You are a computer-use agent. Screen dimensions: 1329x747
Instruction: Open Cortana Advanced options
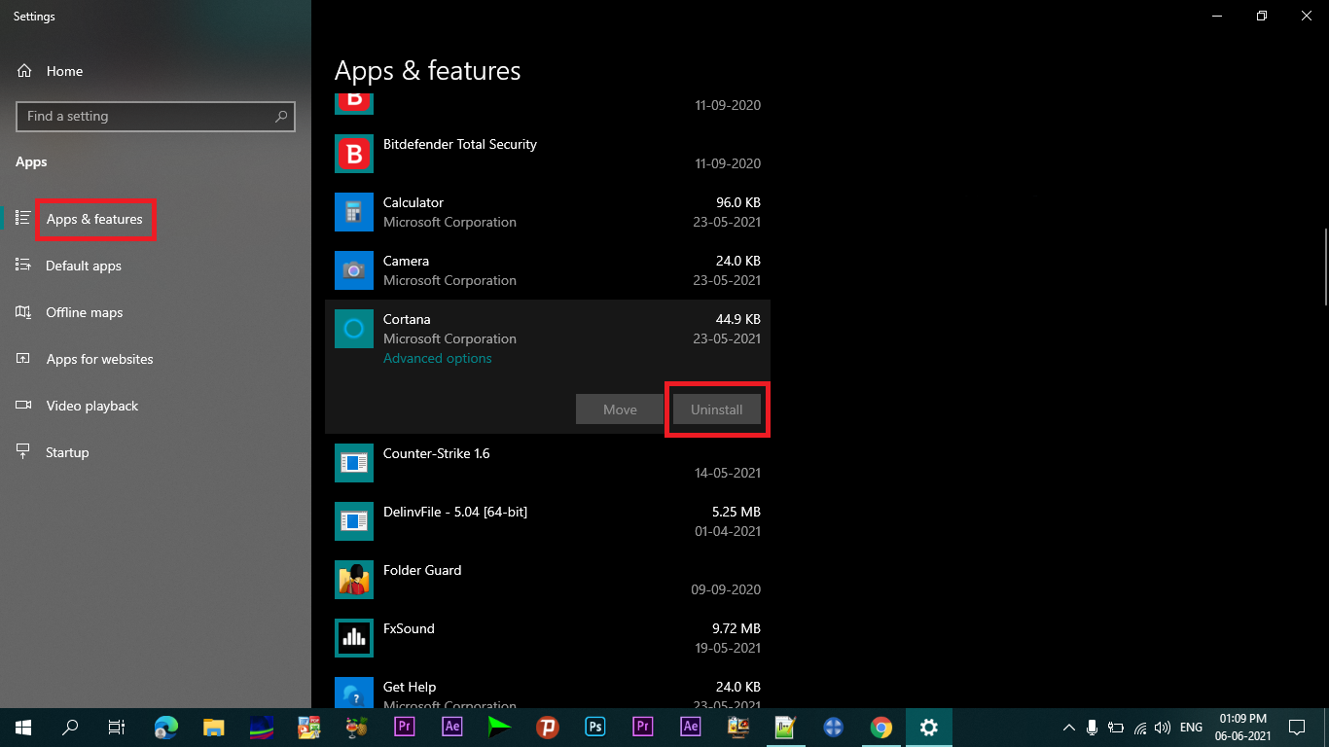pos(438,358)
